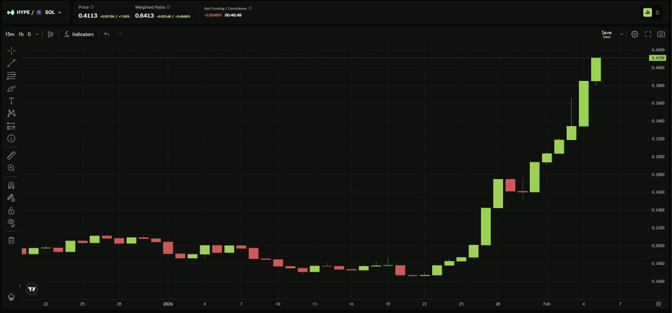Screen dimensions: 672x313
Task: Toggle lock all drawing tools
Action: click(x=11, y=211)
